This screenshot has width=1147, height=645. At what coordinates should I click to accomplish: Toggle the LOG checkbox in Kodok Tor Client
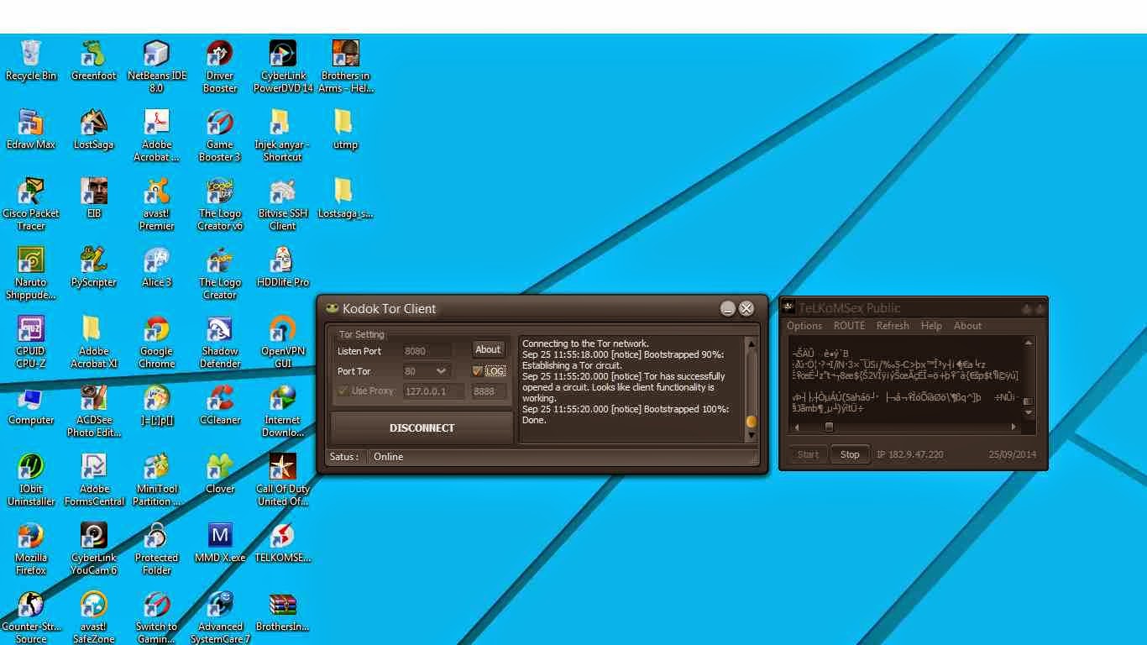[478, 370]
